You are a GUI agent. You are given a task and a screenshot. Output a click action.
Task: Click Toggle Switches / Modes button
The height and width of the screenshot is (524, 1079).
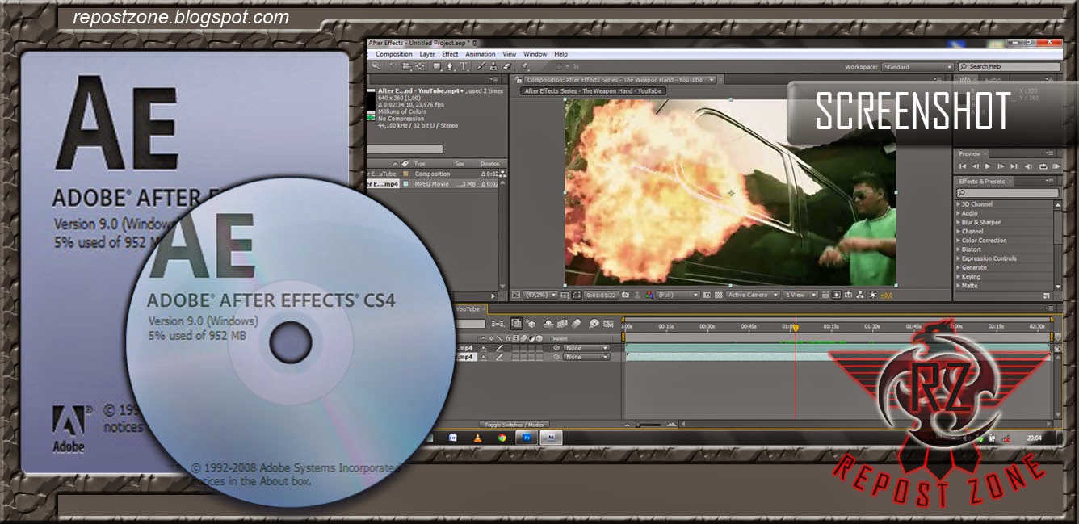(514, 425)
